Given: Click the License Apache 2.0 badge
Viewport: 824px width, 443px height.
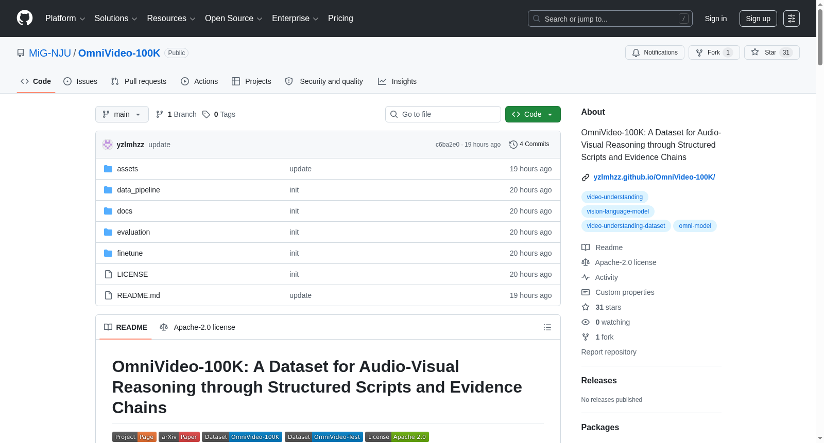Looking at the screenshot, I should (397, 437).
